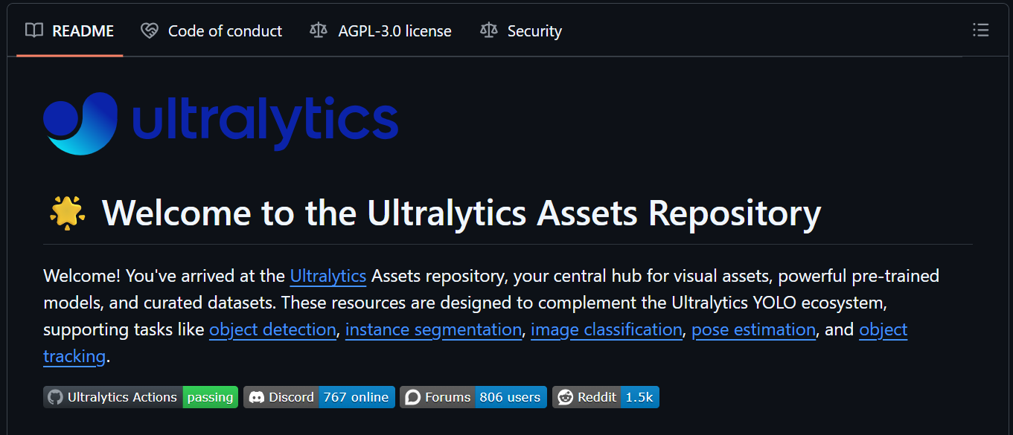Click the scale icon beside Security
Image resolution: width=1013 pixels, height=435 pixels.
tap(488, 30)
